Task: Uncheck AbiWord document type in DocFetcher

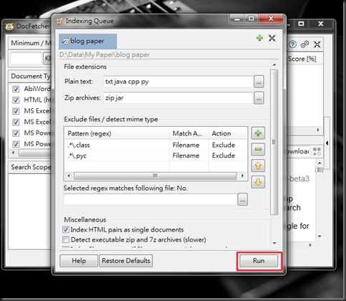Action: click(16, 89)
